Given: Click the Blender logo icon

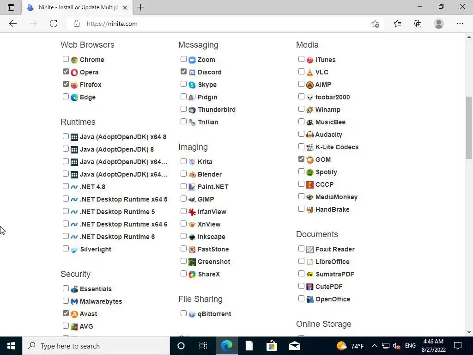Looking at the screenshot, I should tap(192, 174).
